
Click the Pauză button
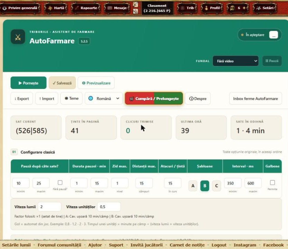pyautogui.click(x=272, y=61)
